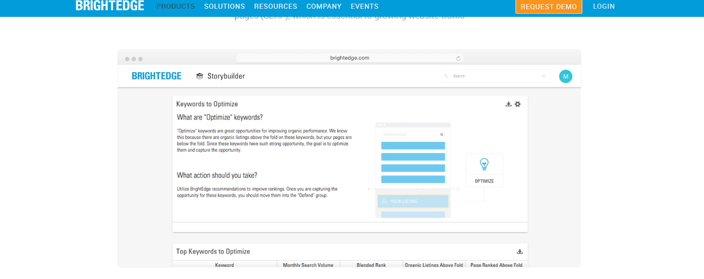Click the browser reload icon in mockup
Image resolution: width=704 pixels, height=279 pixels.
458,58
